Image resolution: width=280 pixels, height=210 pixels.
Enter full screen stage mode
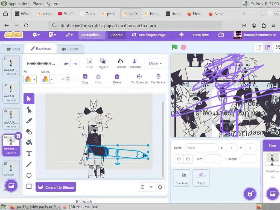(x=277, y=47)
